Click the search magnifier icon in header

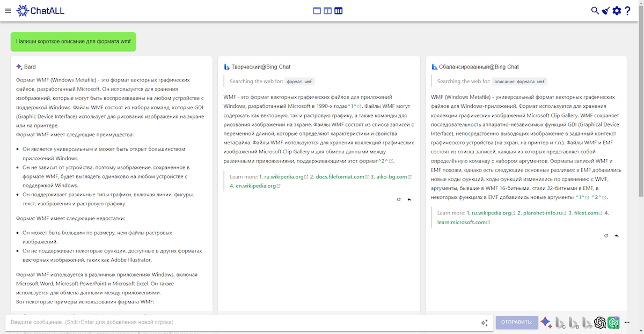coord(595,10)
